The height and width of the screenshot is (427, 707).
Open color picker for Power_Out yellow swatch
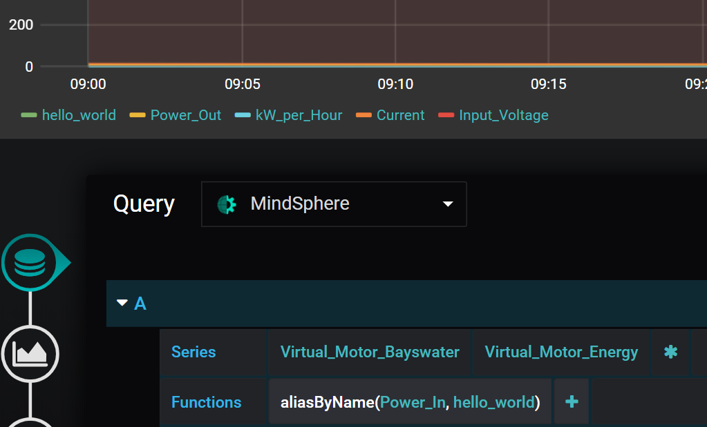pyautogui.click(x=138, y=115)
